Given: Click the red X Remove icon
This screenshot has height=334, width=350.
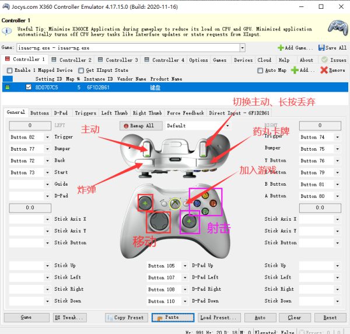Looking at the screenshot, I should click(x=324, y=70).
